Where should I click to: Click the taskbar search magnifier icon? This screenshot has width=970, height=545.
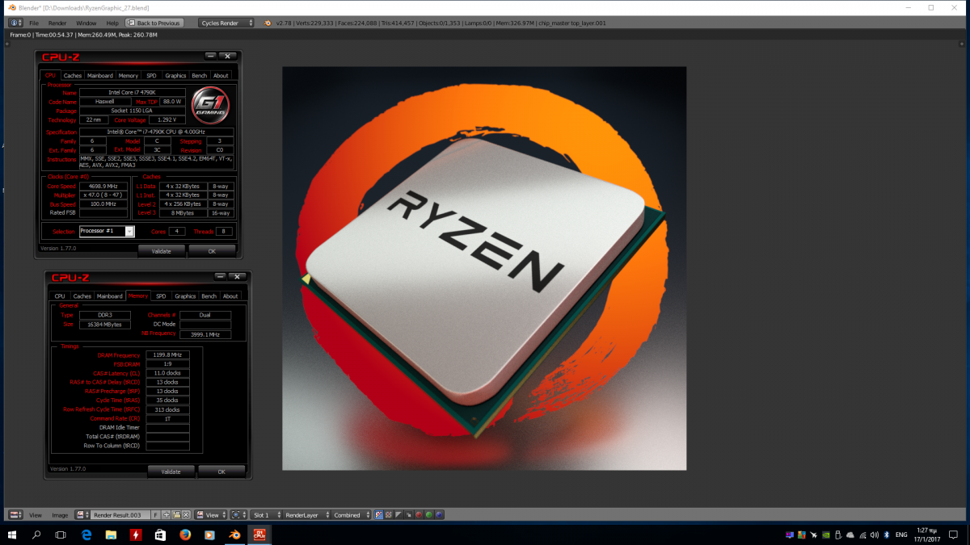point(36,535)
